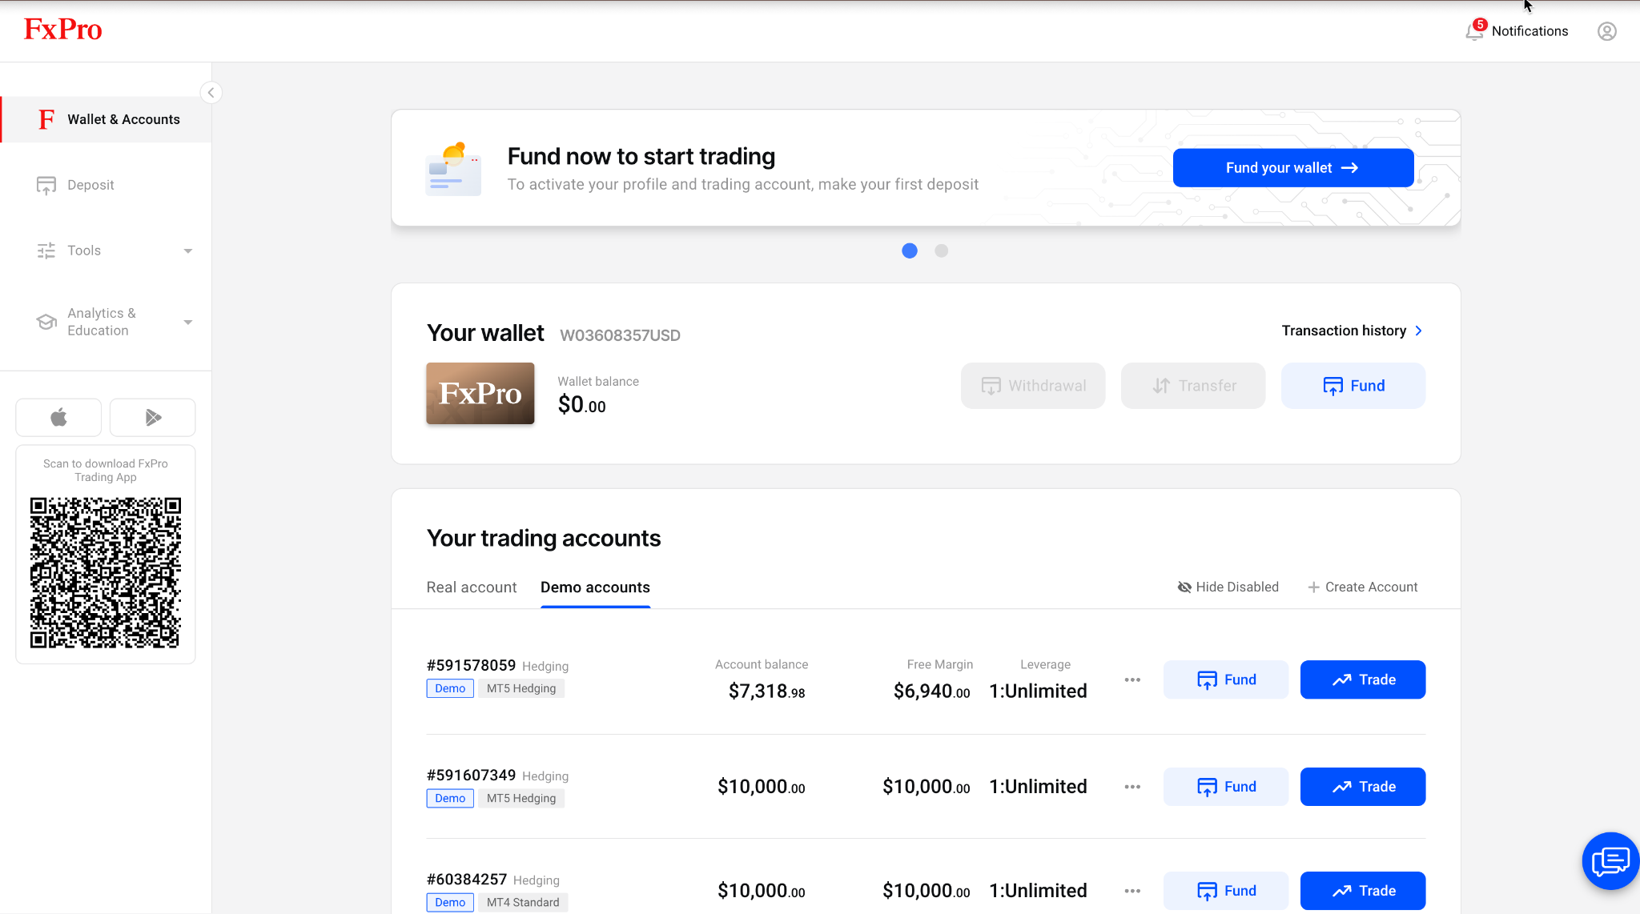Fund demo account #591578059
The height and width of the screenshot is (914, 1640).
click(x=1226, y=679)
